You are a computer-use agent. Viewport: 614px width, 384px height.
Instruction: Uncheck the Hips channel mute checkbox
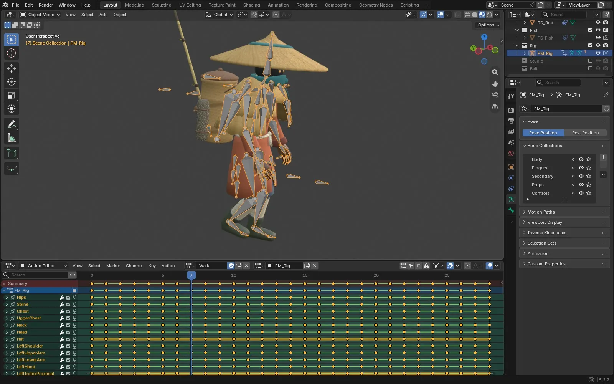tap(68, 298)
